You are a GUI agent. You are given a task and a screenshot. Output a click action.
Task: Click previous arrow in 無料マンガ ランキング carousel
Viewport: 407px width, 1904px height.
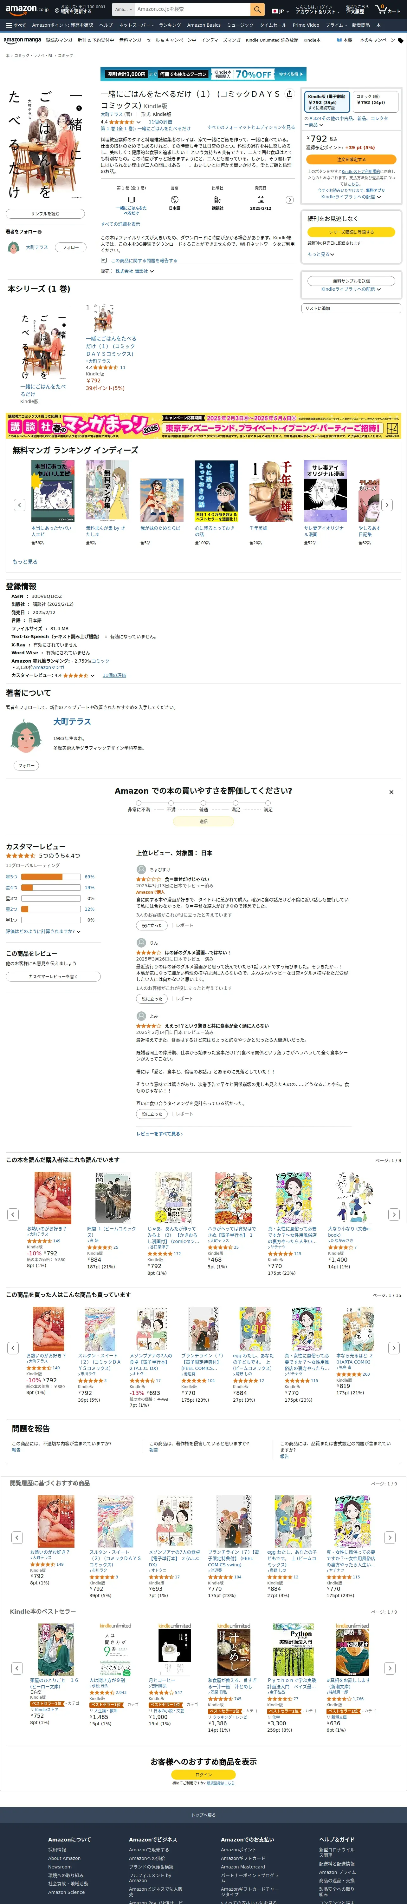point(20,505)
